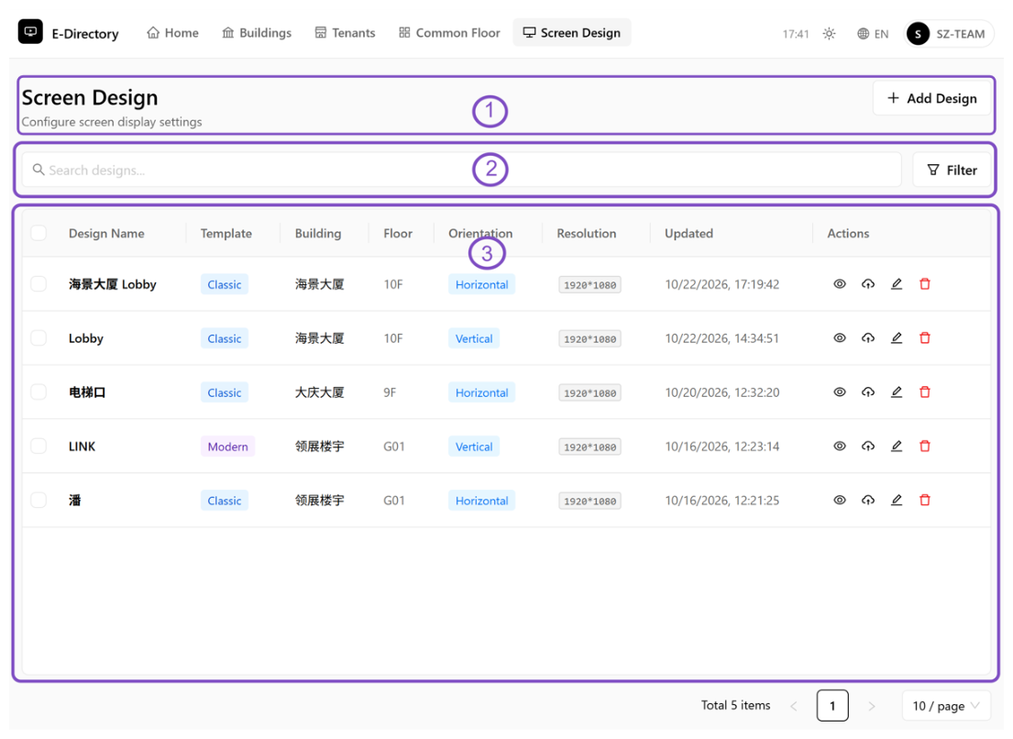
Task: Open the Filter options
Action: 952,170
